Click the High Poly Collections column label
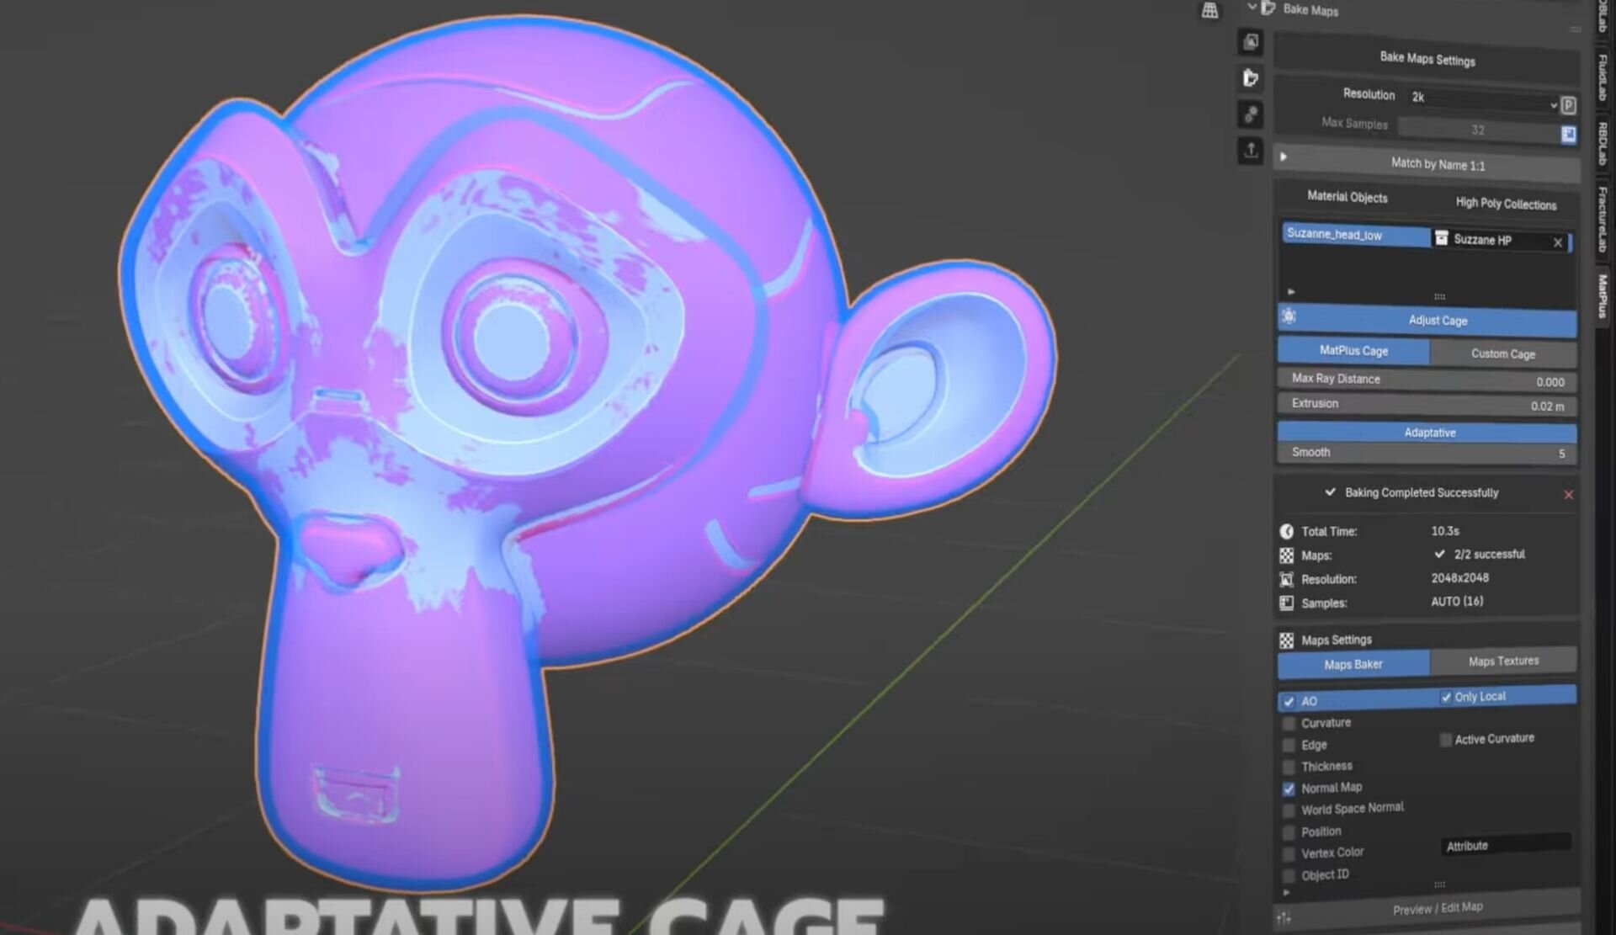1616x935 pixels. point(1506,204)
